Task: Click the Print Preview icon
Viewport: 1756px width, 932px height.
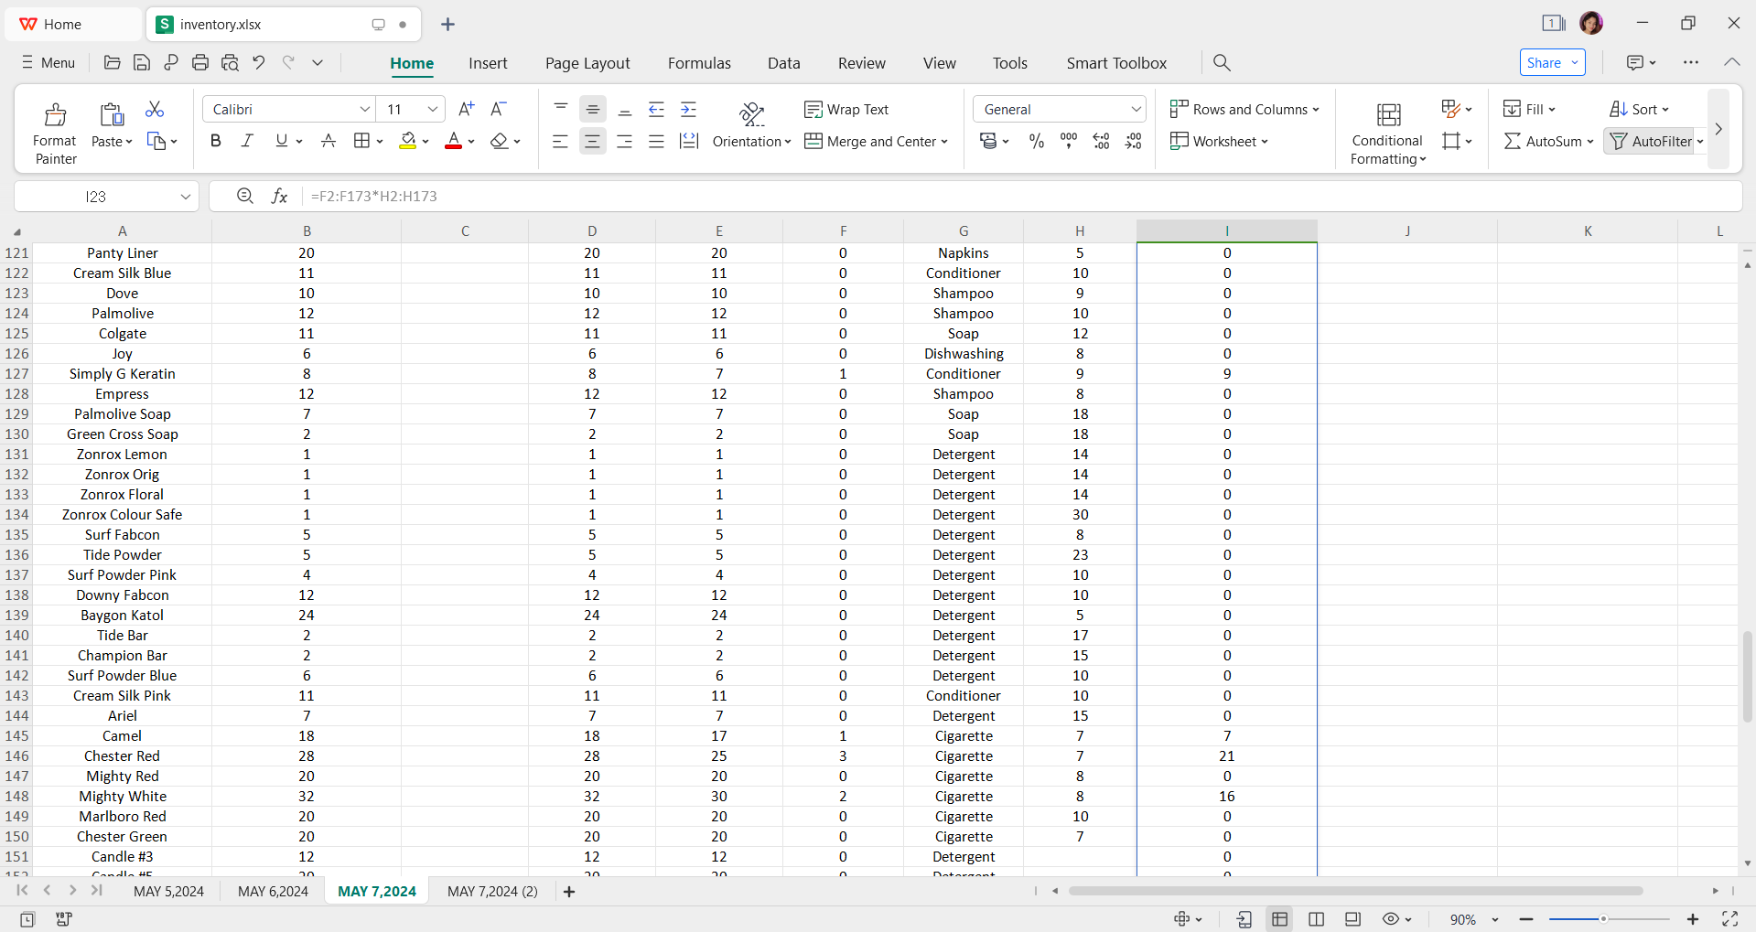Action: pos(230,62)
